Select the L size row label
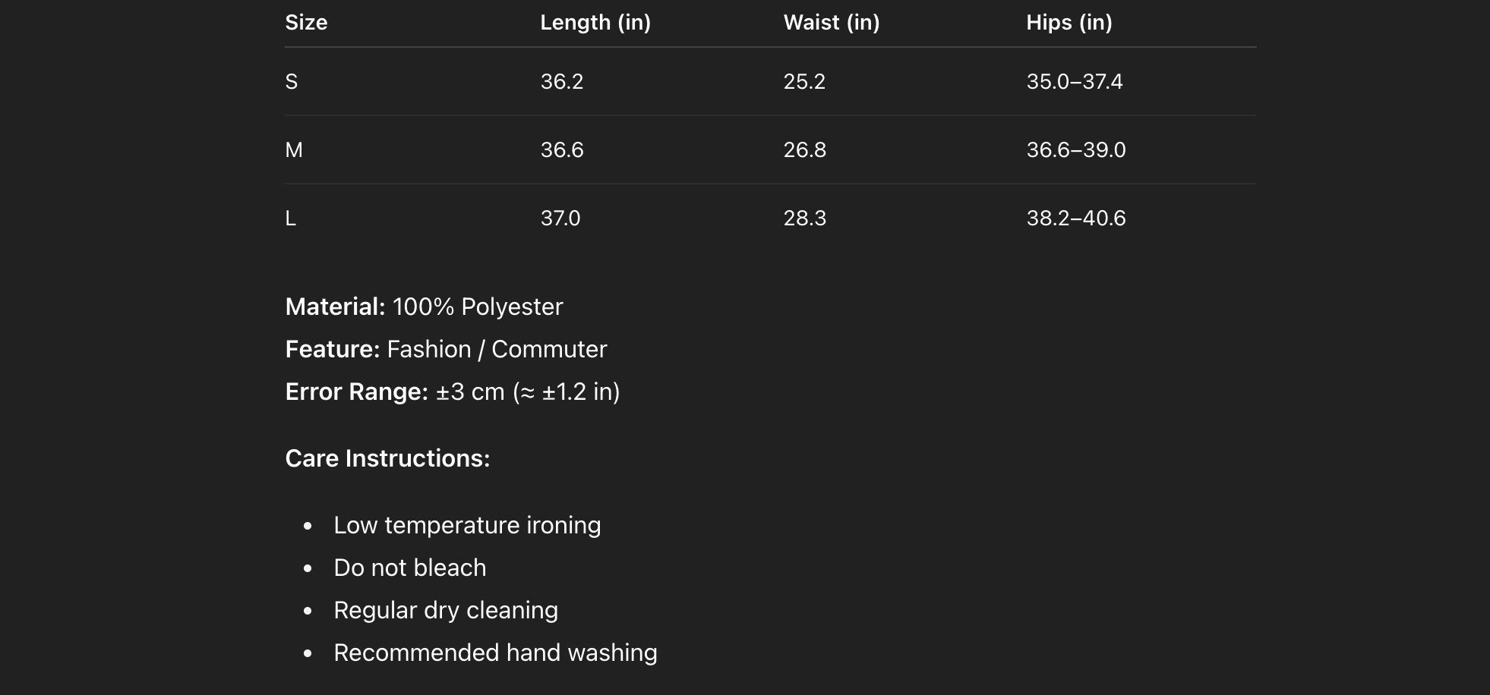The image size is (1490, 695). click(291, 219)
